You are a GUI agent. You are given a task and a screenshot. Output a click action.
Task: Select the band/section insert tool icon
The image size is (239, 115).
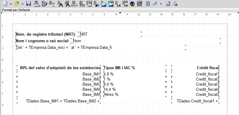click(37, 4)
